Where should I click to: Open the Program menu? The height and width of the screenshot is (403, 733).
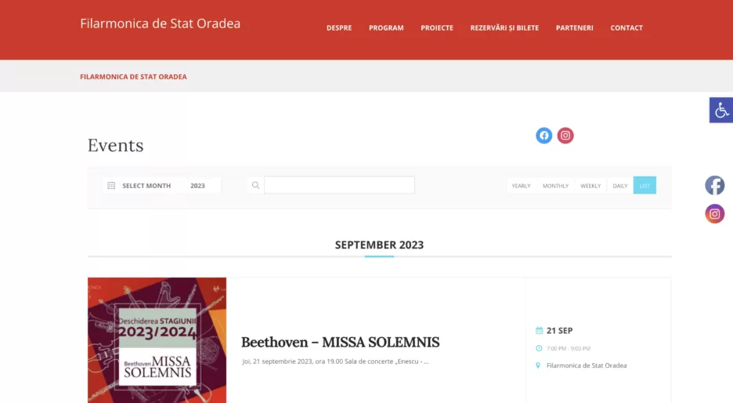386,28
